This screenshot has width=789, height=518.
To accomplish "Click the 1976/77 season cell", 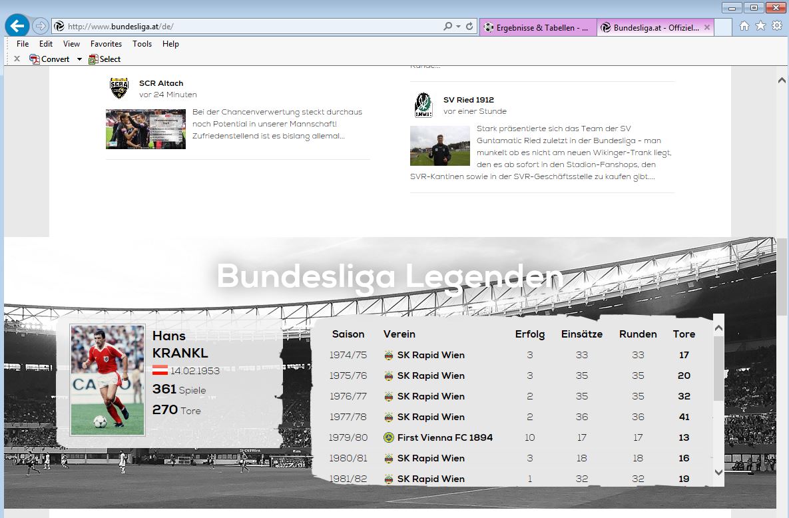I will 348,397.
